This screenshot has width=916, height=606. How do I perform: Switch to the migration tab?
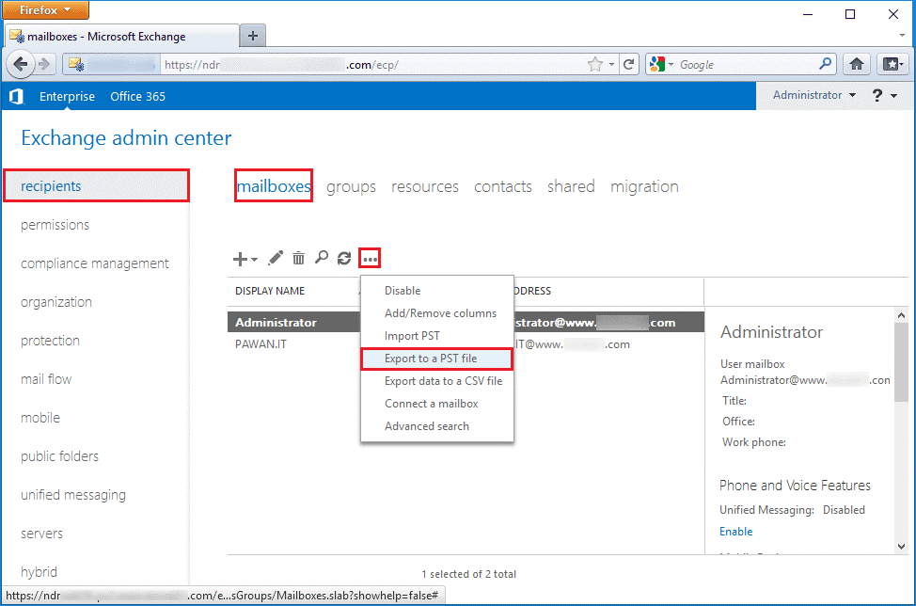coord(644,187)
